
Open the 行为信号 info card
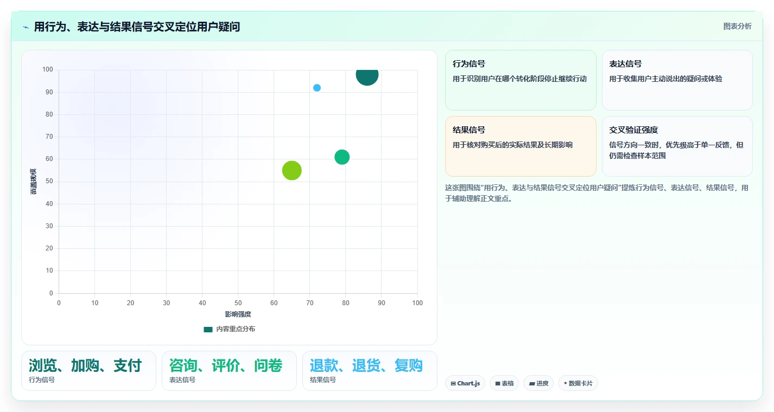point(521,80)
